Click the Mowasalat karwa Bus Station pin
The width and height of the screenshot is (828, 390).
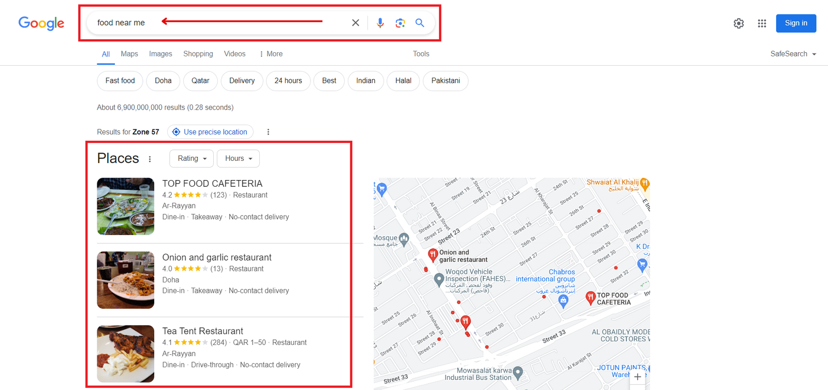tap(518, 372)
